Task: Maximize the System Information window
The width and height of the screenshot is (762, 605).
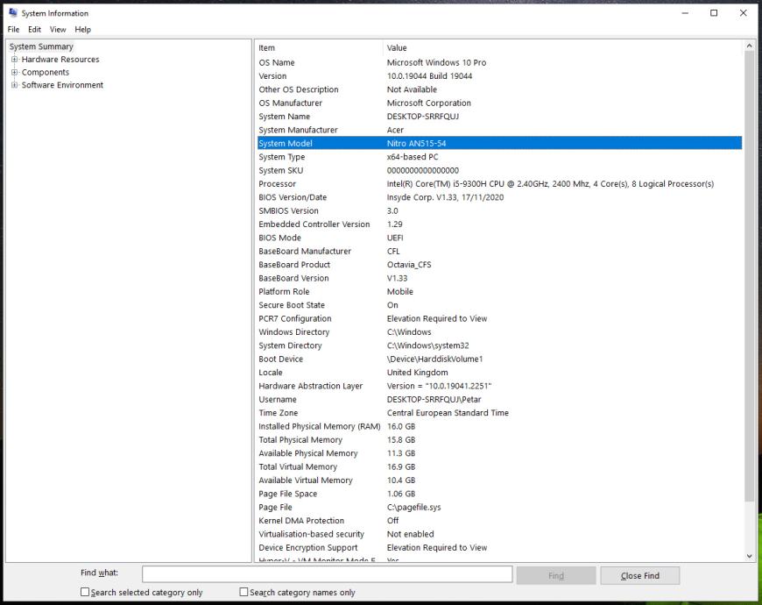Action: pos(714,13)
